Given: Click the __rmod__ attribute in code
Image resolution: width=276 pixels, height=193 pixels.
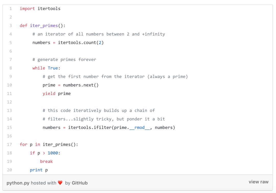Looking at the screenshot, I should (x=140, y=128).
